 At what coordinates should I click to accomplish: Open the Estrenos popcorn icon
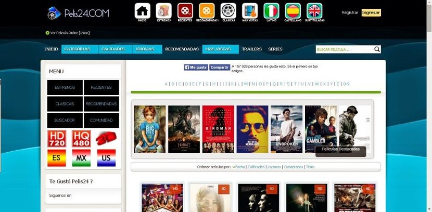[x=163, y=11]
